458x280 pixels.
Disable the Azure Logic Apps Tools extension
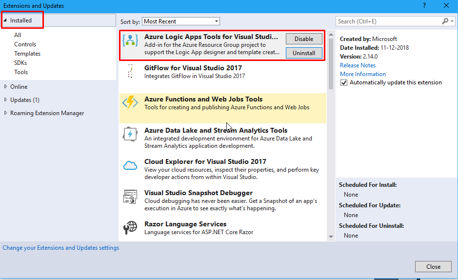tap(304, 39)
